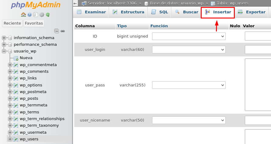Click the wp_comments table icon
This screenshot has width=271, height=144.
[16, 72]
